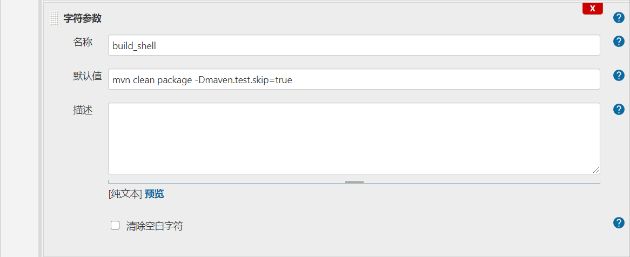Screen dimensions: 630x257
Task: Click the 描述 label
Action: pos(83,110)
